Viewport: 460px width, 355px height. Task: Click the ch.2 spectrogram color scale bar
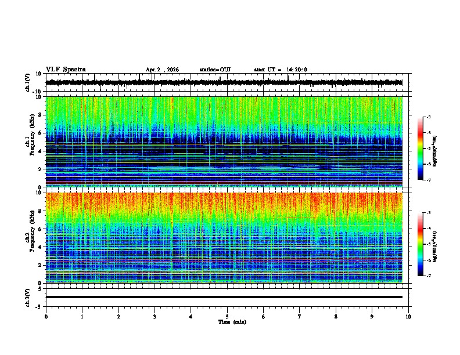(x=420, y=244)
